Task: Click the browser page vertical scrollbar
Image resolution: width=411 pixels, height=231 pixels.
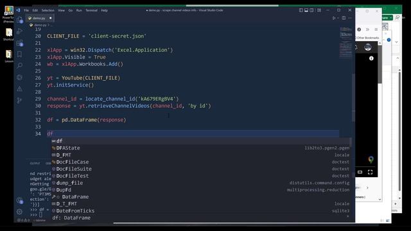Action: 380,64
